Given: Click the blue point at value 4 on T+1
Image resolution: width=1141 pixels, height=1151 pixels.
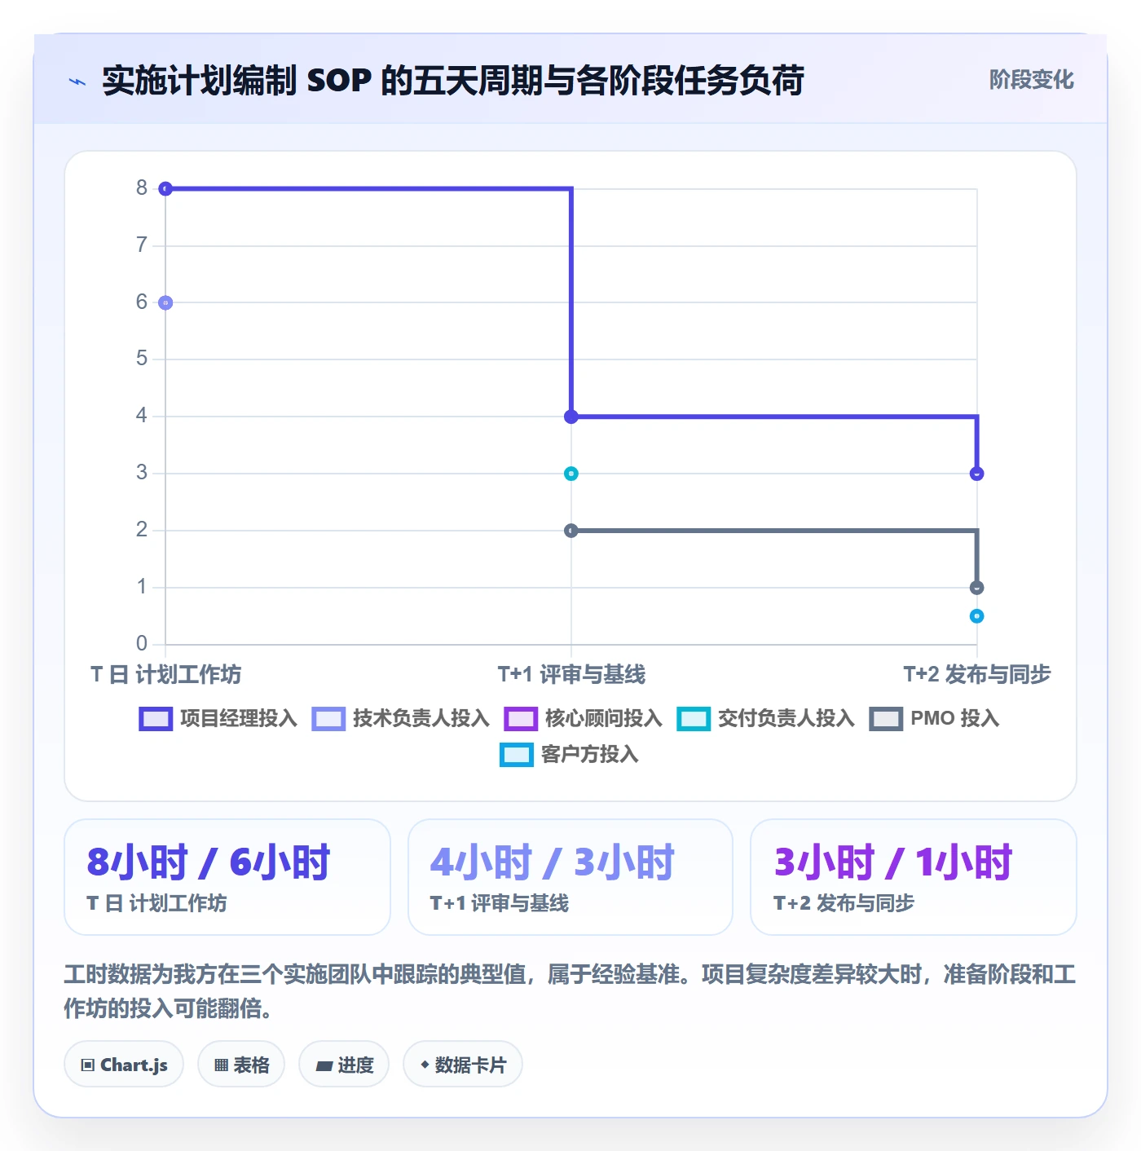Looking at the screenshot, I should coord(571,417).
